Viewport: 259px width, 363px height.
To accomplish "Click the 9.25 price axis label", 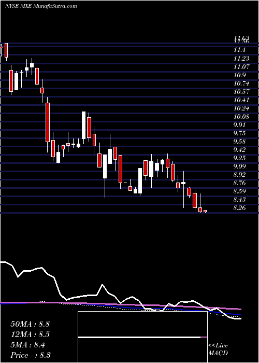I will pyautogui.click(x=239, y=158).
